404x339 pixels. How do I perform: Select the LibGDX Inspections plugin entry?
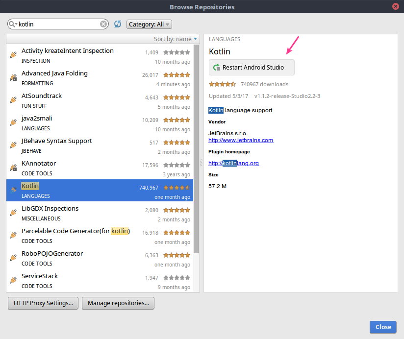pos(74,213)
